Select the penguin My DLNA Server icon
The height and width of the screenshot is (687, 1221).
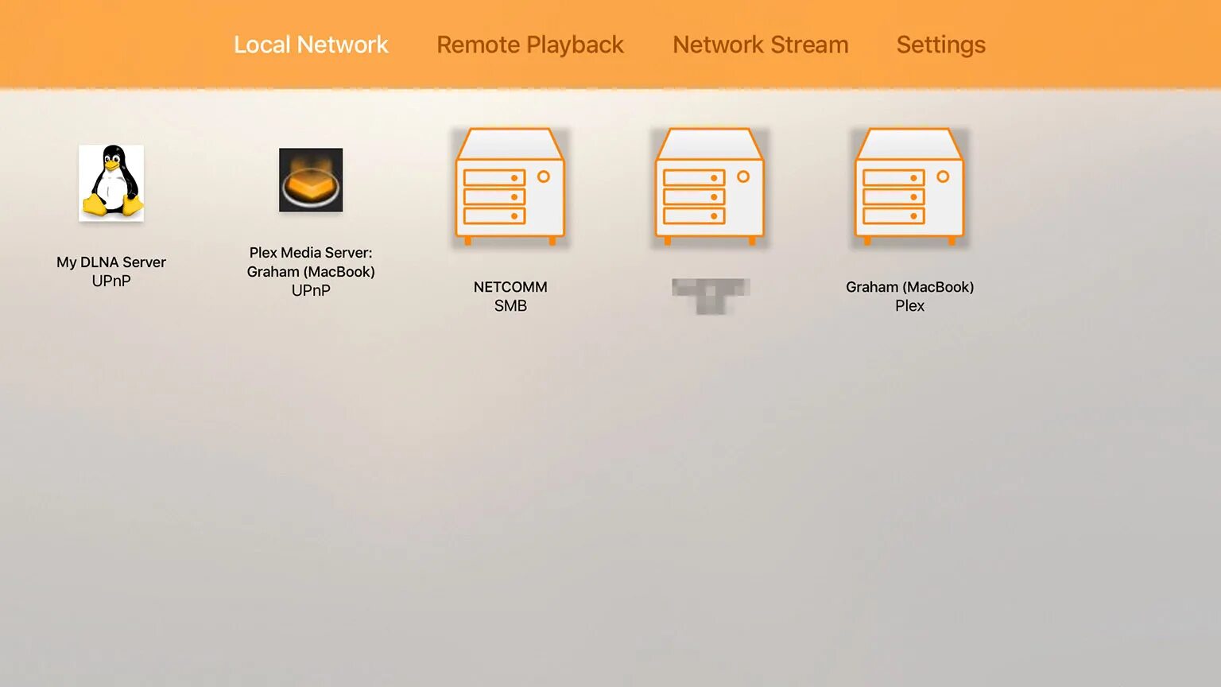[111, 183]
